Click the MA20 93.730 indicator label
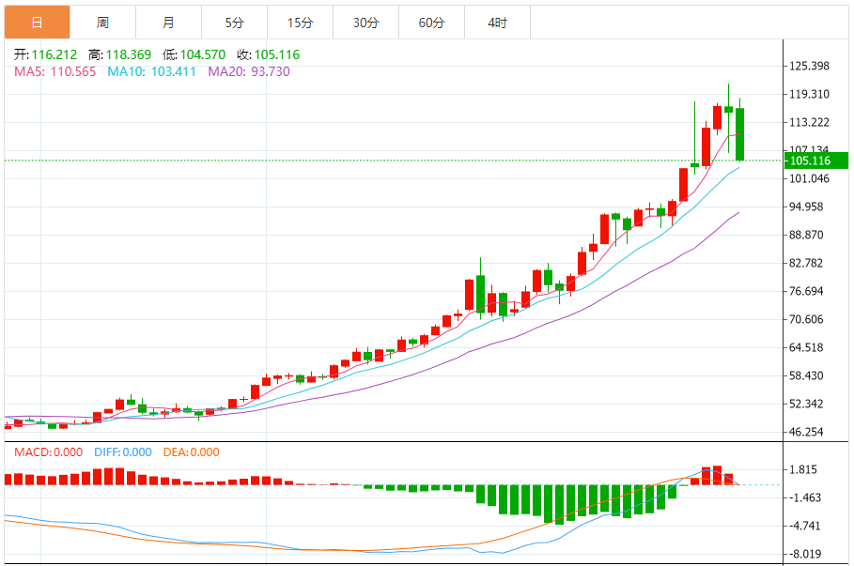This screenshot has height=566, width=854. (249, 71)
